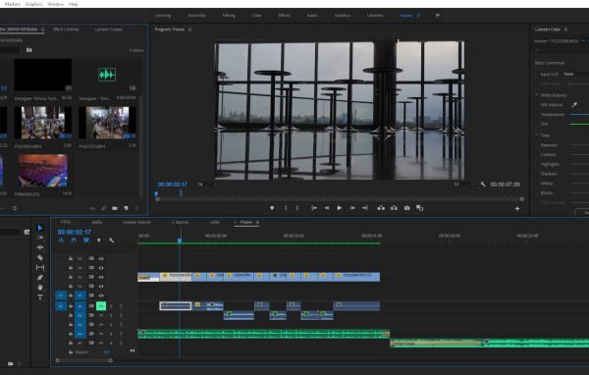
Task: Play the sequence in Program monitor
Action: tap(340, 208)
